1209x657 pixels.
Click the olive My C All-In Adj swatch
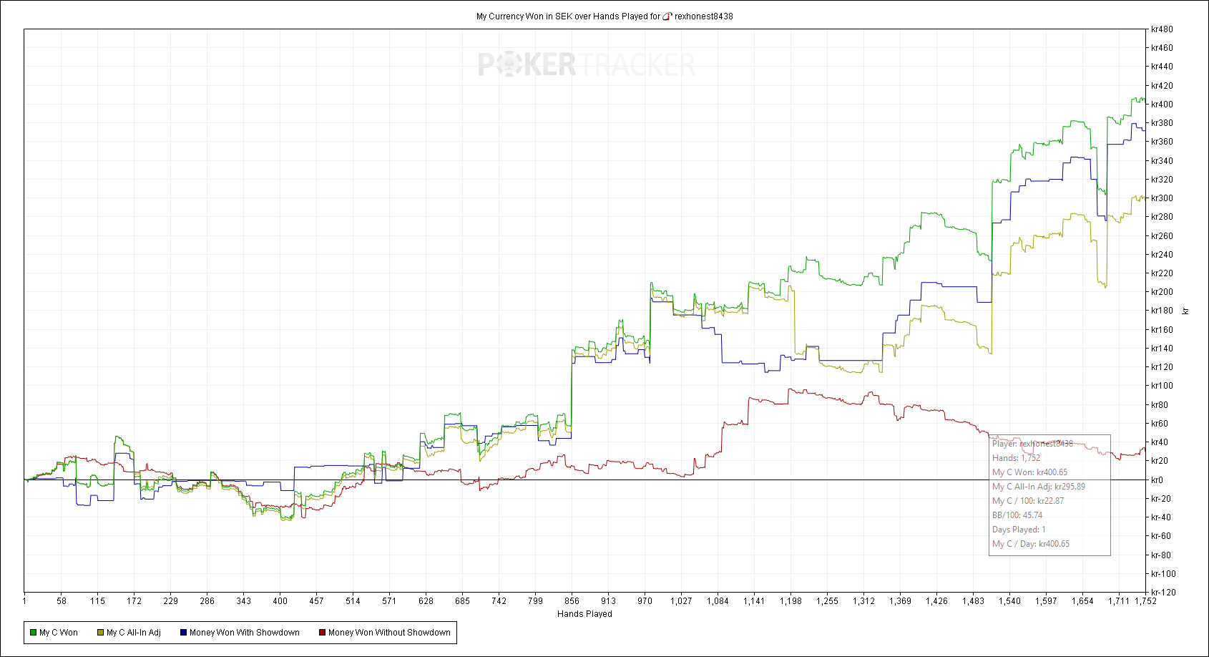[100, 633]
